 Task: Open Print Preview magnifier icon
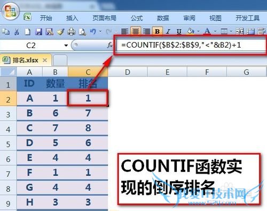tap(82, 32)
